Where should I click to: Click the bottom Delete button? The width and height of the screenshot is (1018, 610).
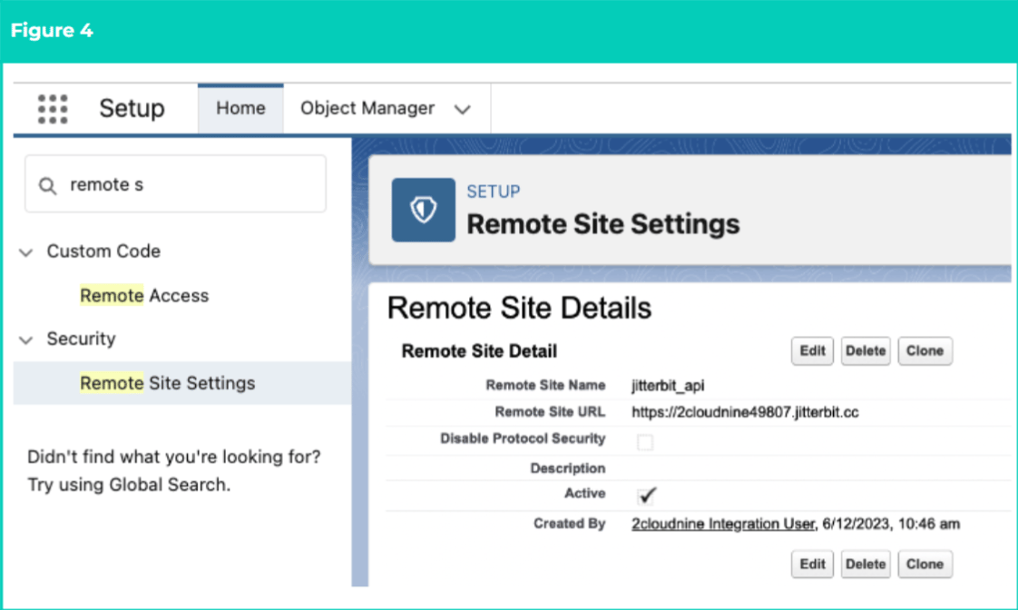866,564
